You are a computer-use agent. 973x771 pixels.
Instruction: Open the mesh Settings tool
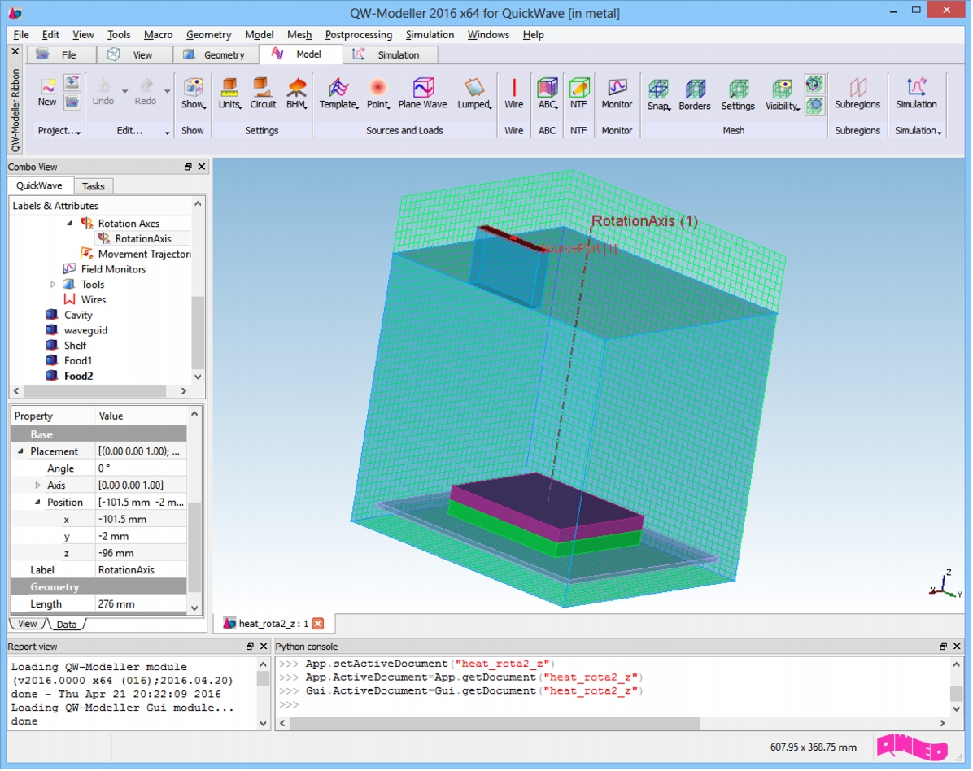738,95
